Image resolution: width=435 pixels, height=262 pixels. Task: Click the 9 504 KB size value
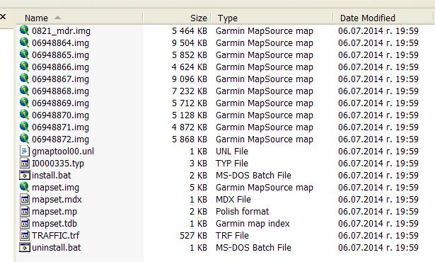(190, 43)
